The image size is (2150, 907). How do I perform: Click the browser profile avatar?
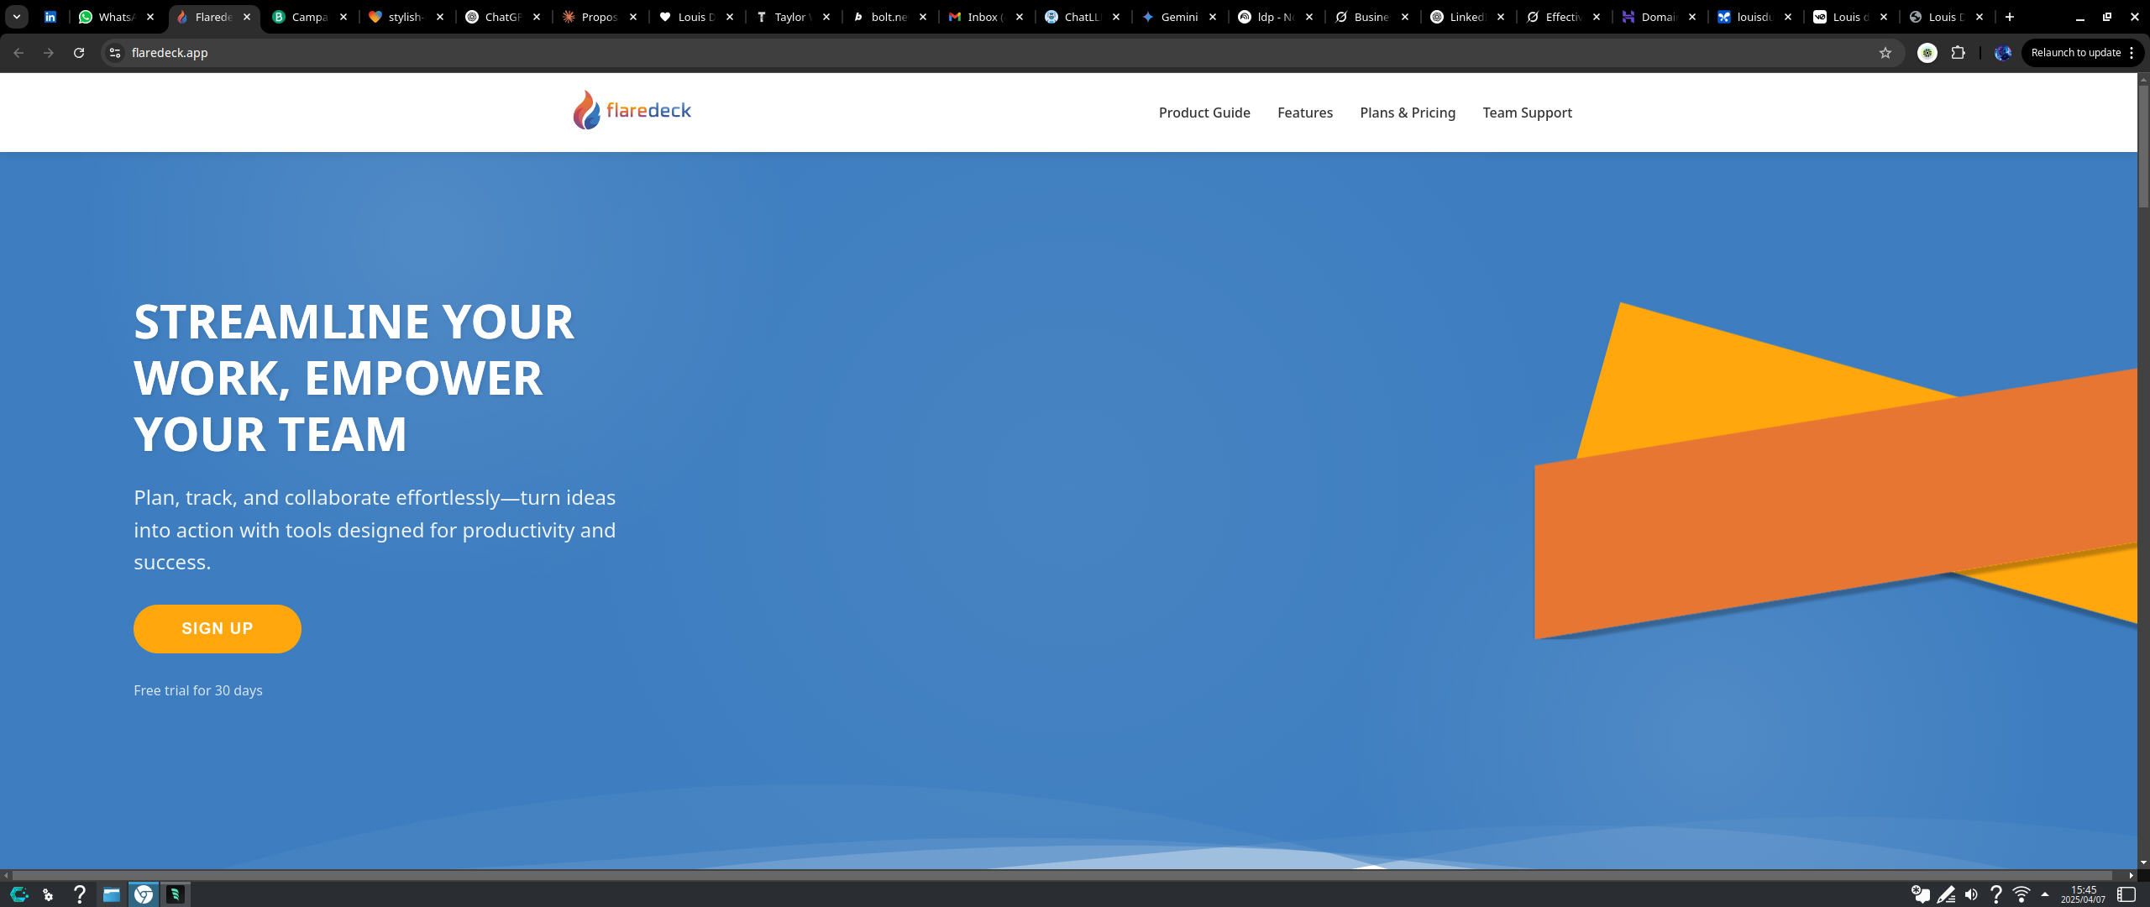tap(2002, 52)
